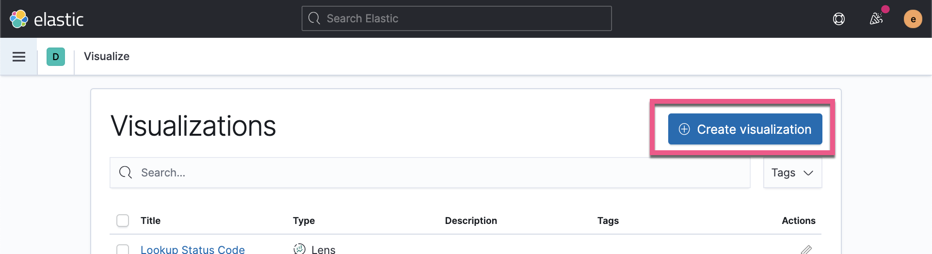This screenshot has width=932, height=254.
Task: Click the pencil edit icon for Lookup Status Code
Action: coord(806,250)
